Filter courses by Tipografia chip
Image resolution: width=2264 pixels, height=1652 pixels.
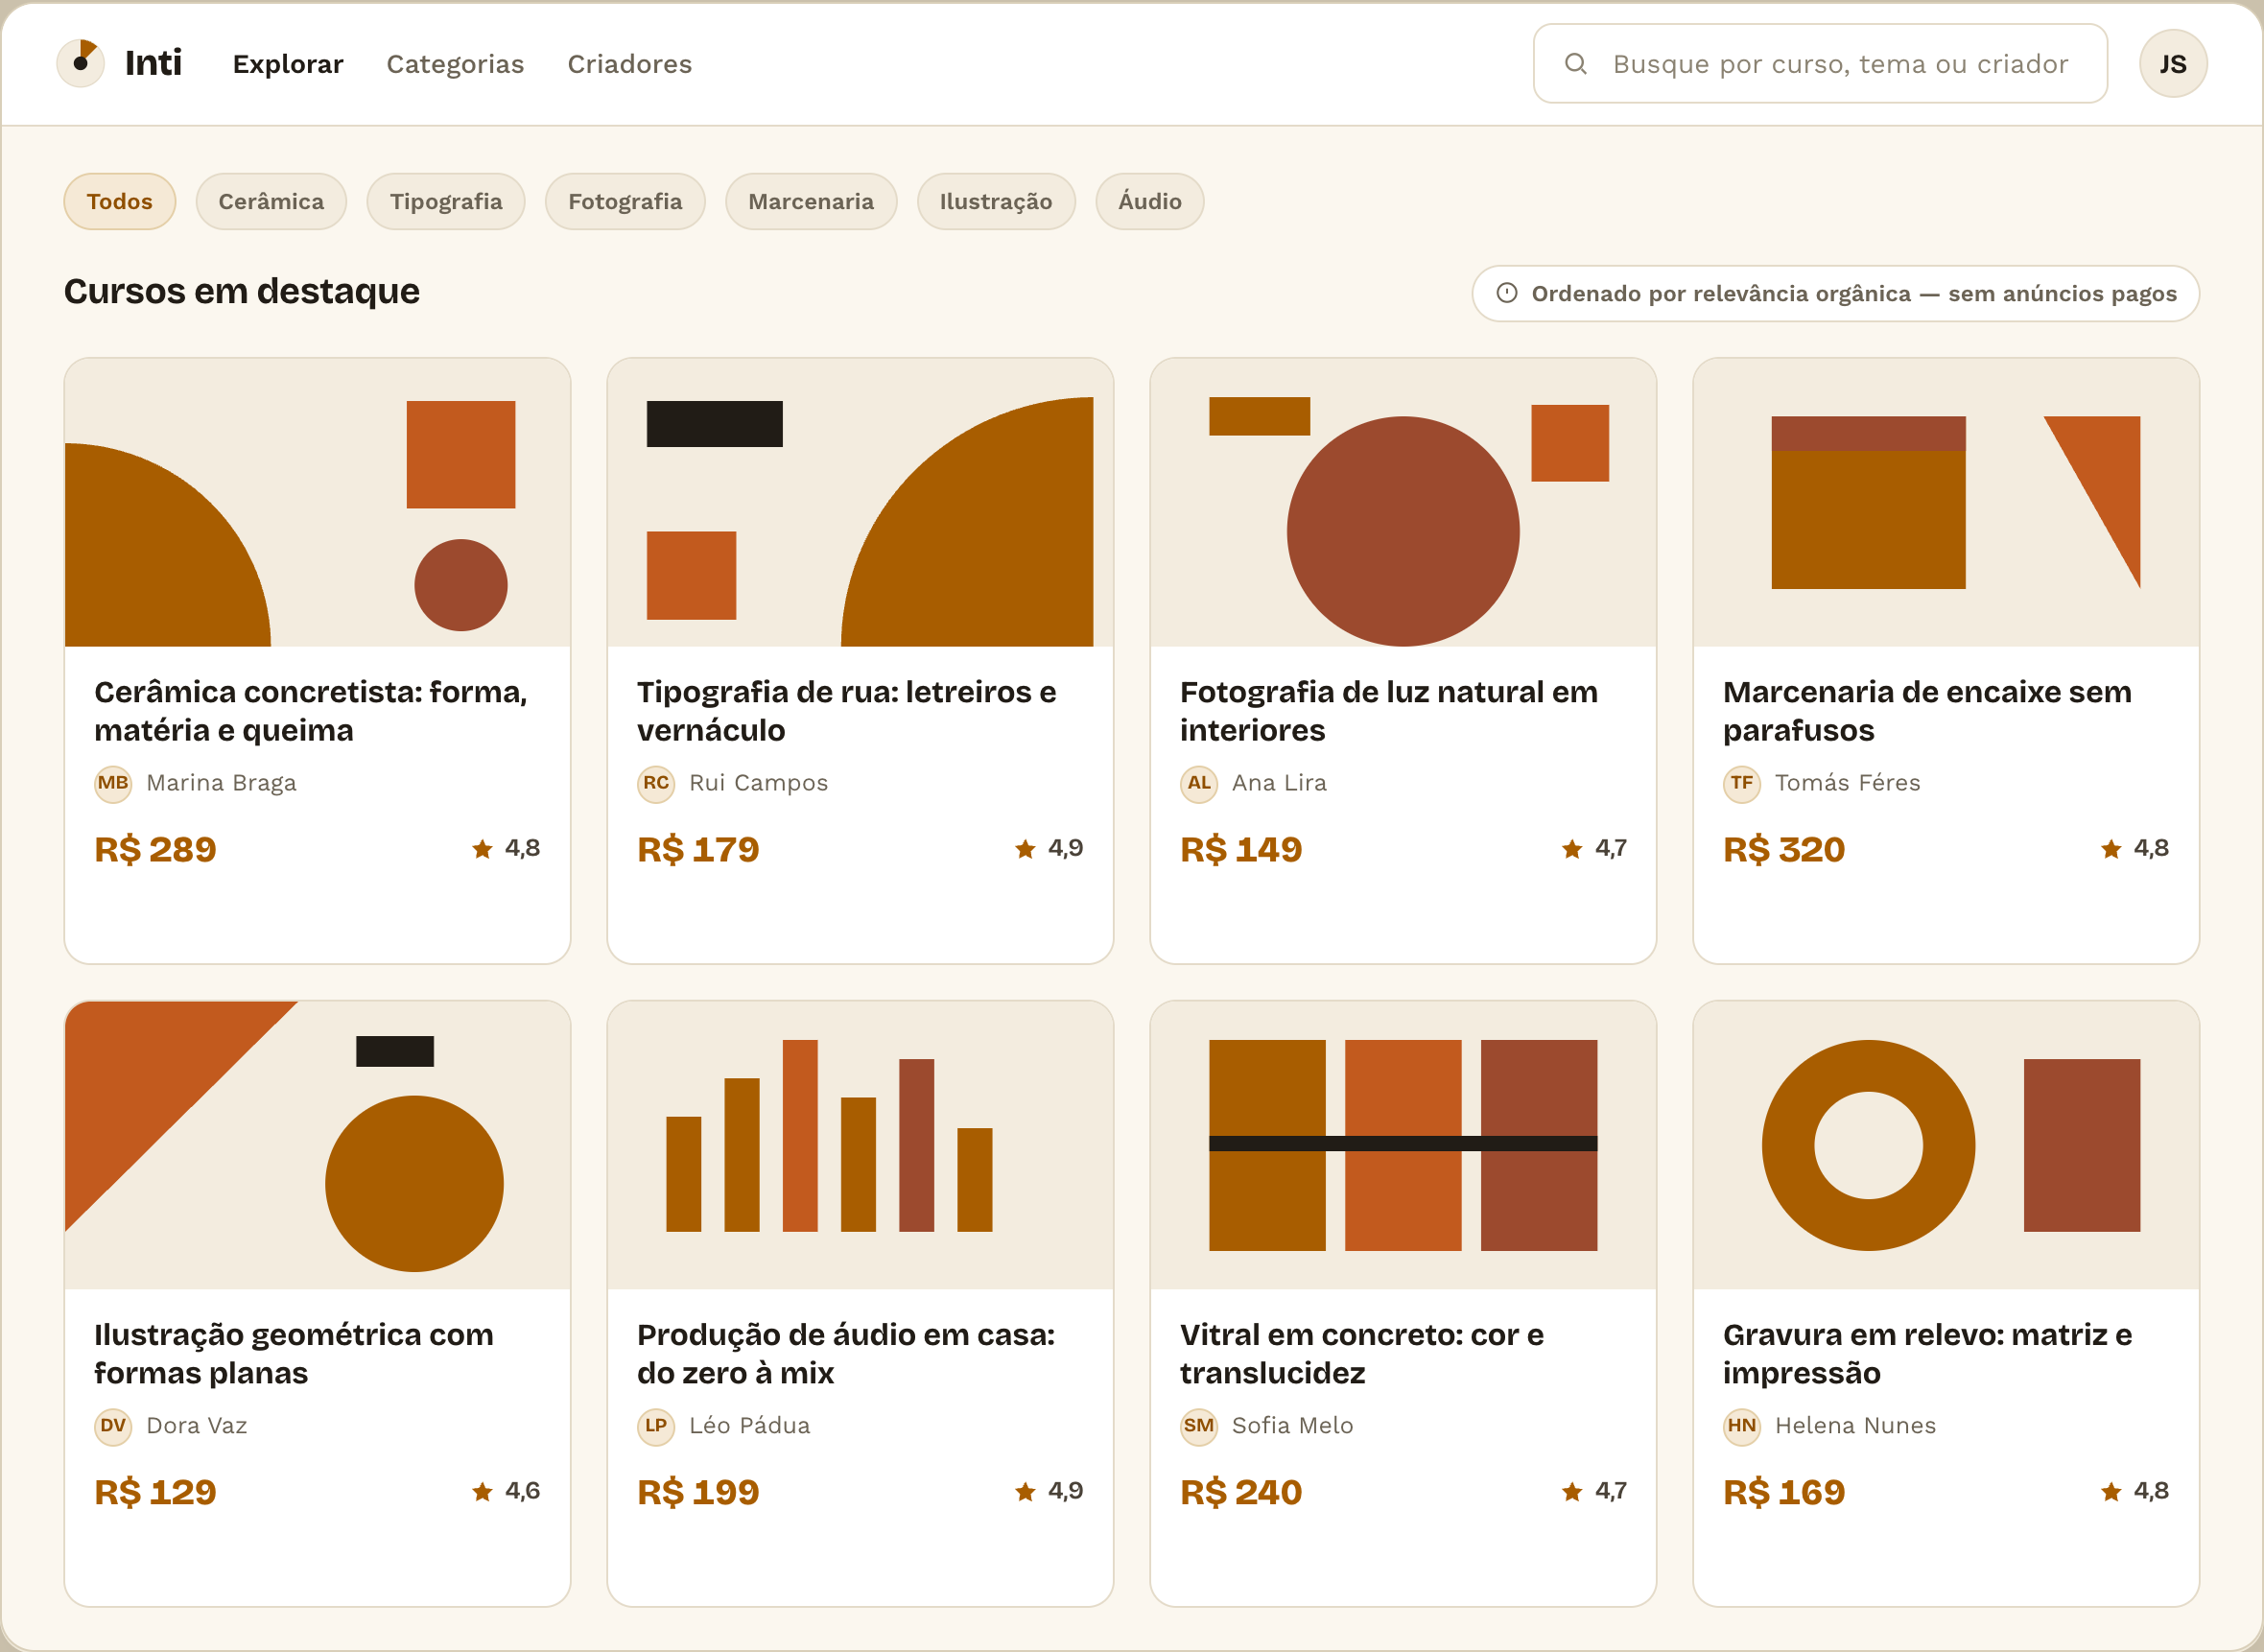(446, 201)
